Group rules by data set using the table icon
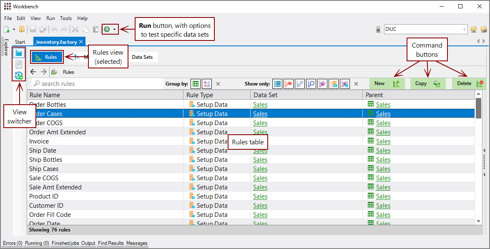The width and height of the screenshot is (490, 249). pos(195,84)
